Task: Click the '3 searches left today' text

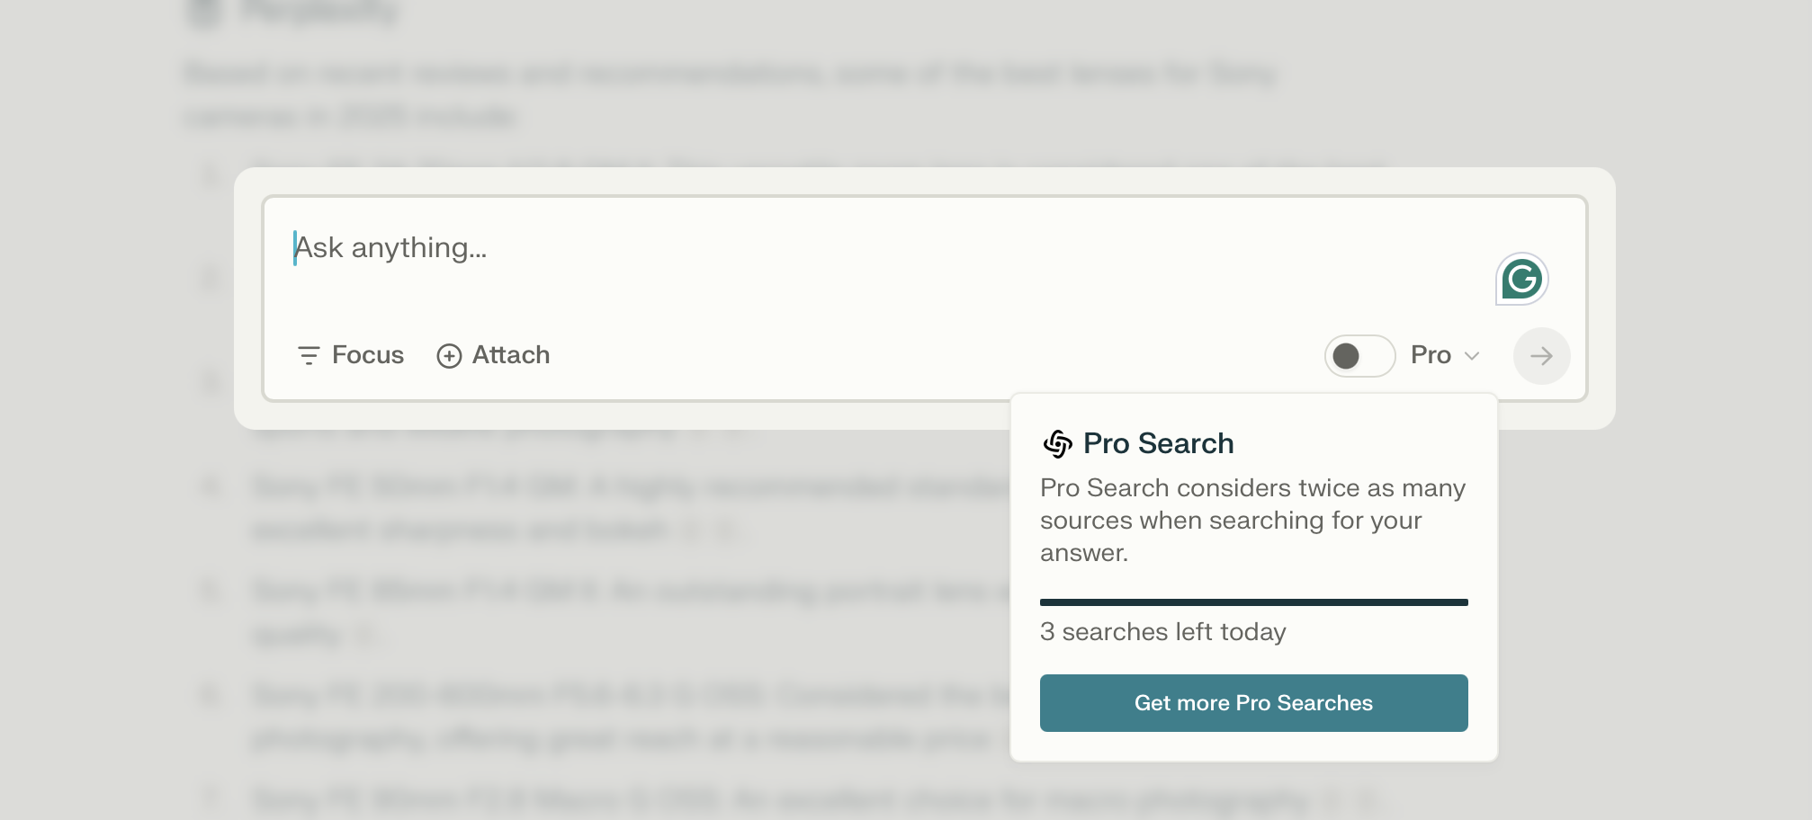Action: click(1162, 632)
